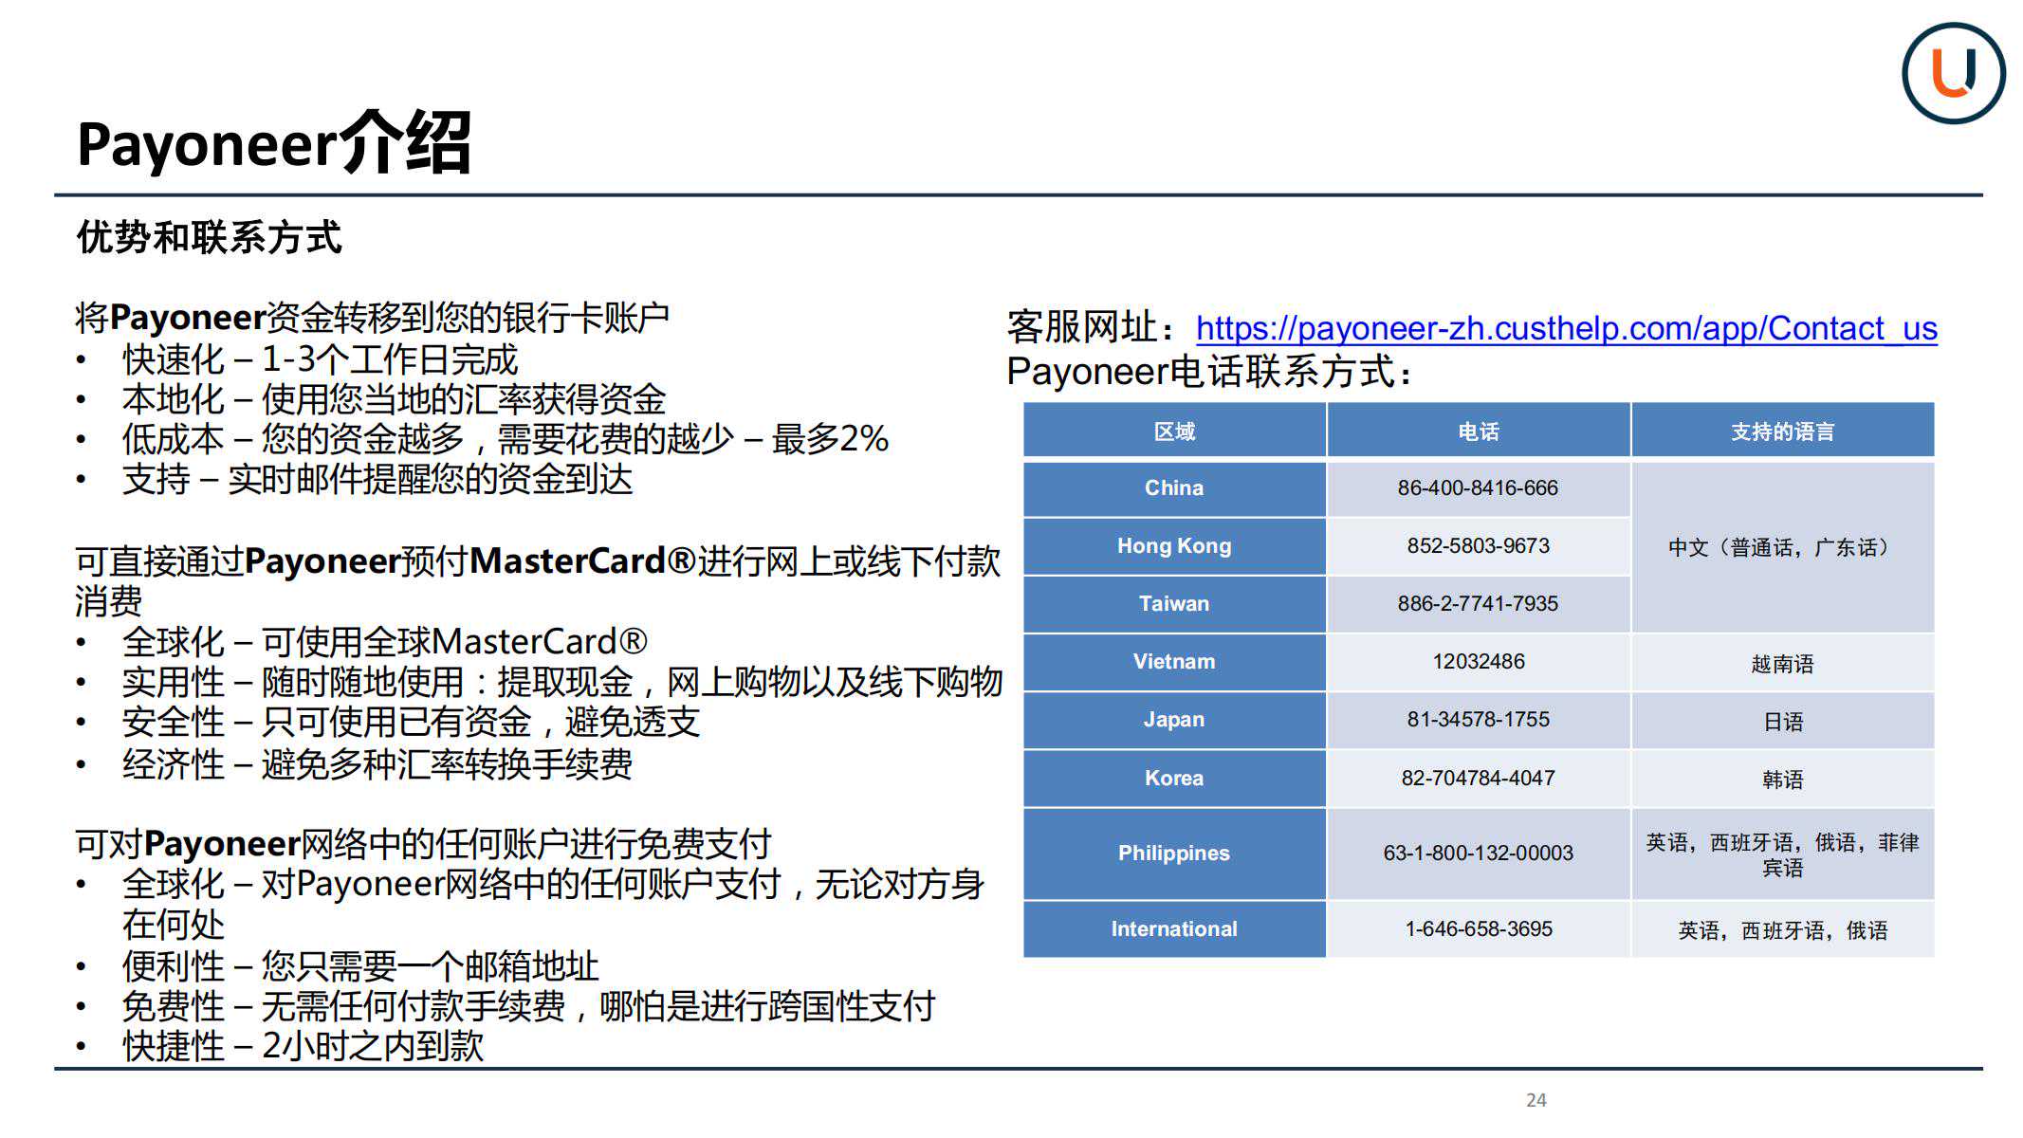Click the 越南语 language cell
This screenshot has width=2023, height=1138.
[1782, 663]
